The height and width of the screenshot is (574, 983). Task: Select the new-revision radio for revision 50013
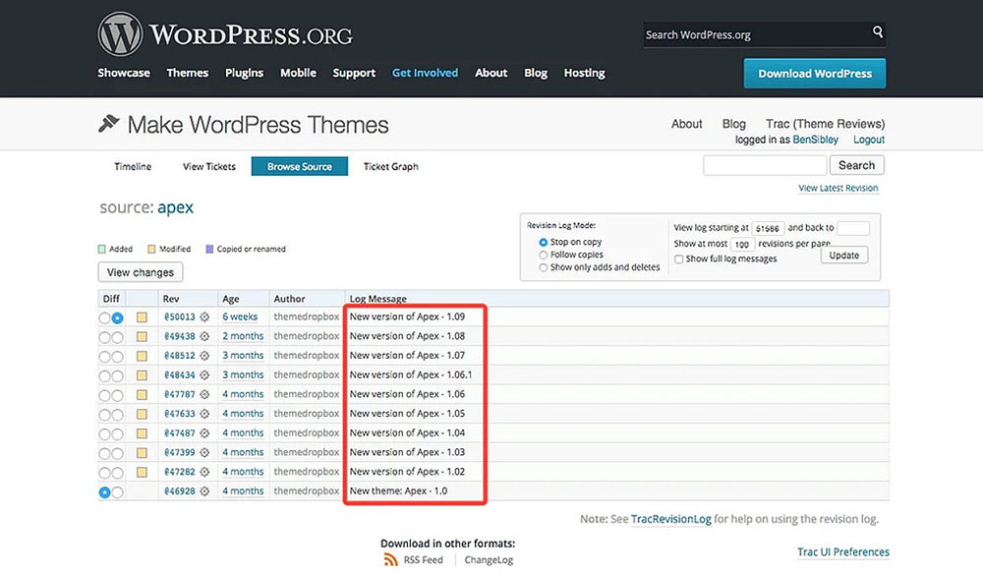(117, 317)
